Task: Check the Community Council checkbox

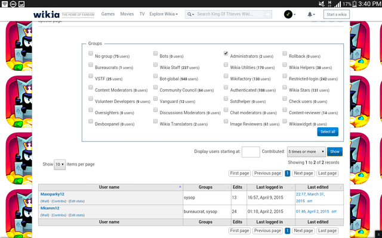Action: click(155, 87)
